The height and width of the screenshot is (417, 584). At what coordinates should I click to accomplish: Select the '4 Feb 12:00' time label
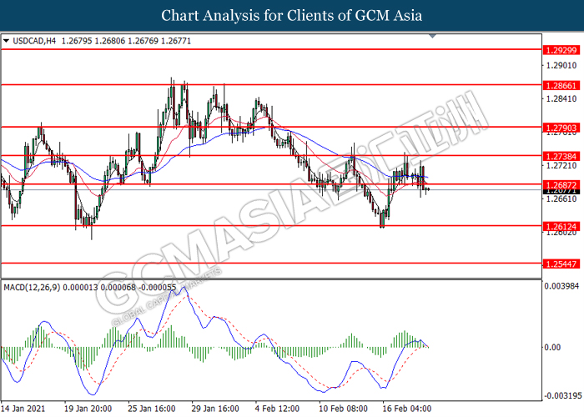(278, 409)
